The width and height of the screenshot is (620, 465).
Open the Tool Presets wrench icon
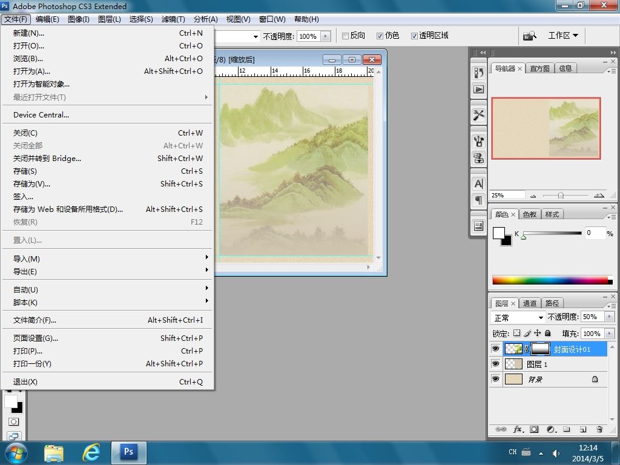tap(478, 115)
